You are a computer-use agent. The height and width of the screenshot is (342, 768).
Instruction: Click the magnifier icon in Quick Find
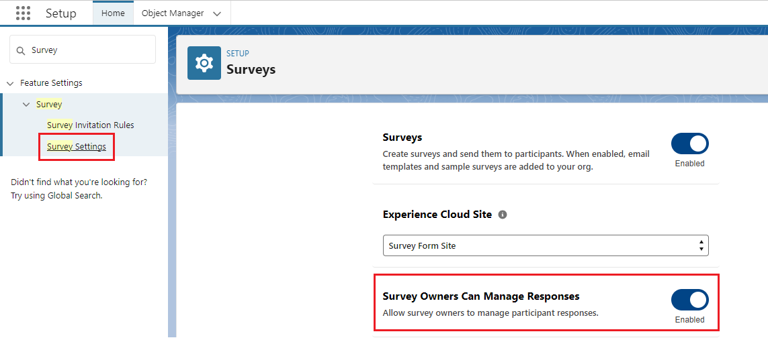pyautogui.click(x=21, y=50)
